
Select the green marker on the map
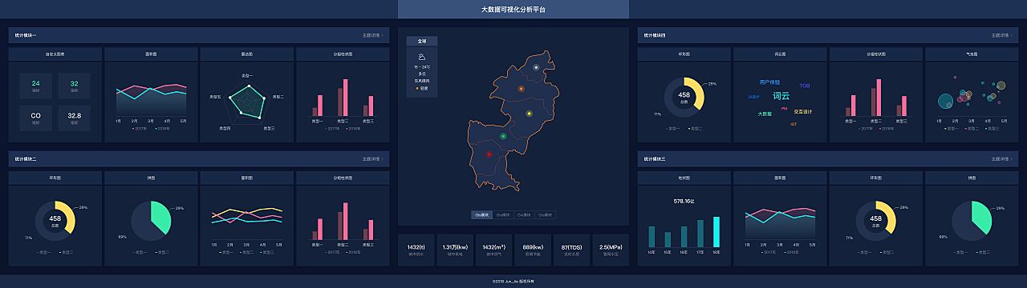coord(503,137)
